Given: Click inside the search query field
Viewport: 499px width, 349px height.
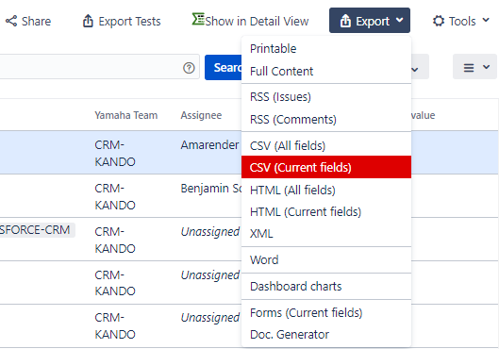Looking at the screenshot, I should click(x=91, y=67).
